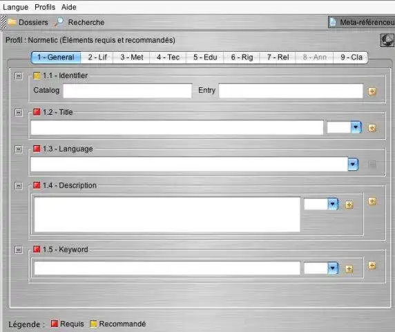Add another Title with plus icon
The width and height of the screenshot is (395, 332).
(372, 128)
